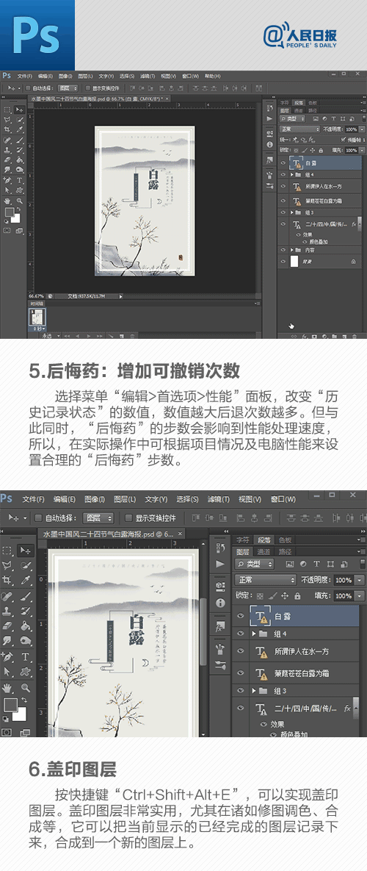Select Brush tool in lower screenshot toolbar
The height and width of the screenshot is (871, 367).
coord(25,597)
